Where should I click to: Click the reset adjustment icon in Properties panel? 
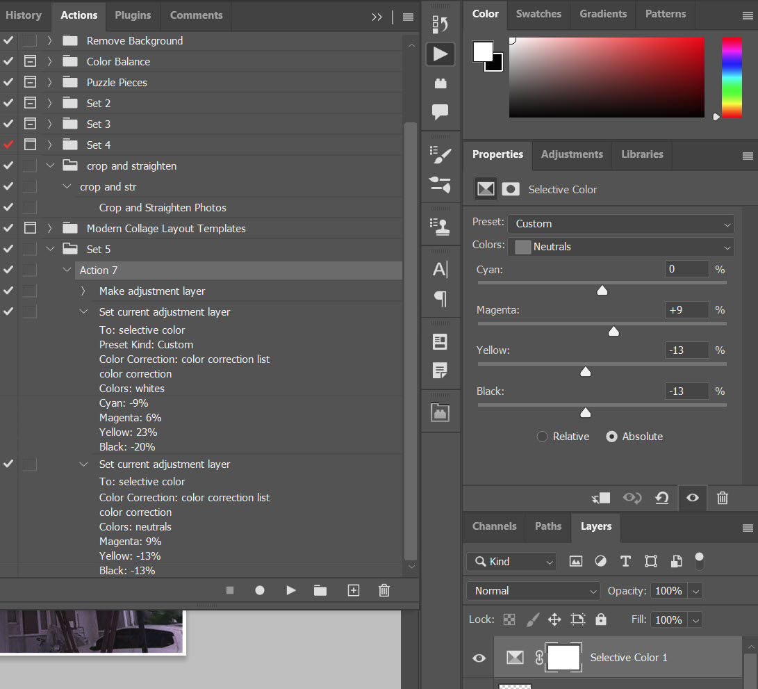[x=661, y=498]
